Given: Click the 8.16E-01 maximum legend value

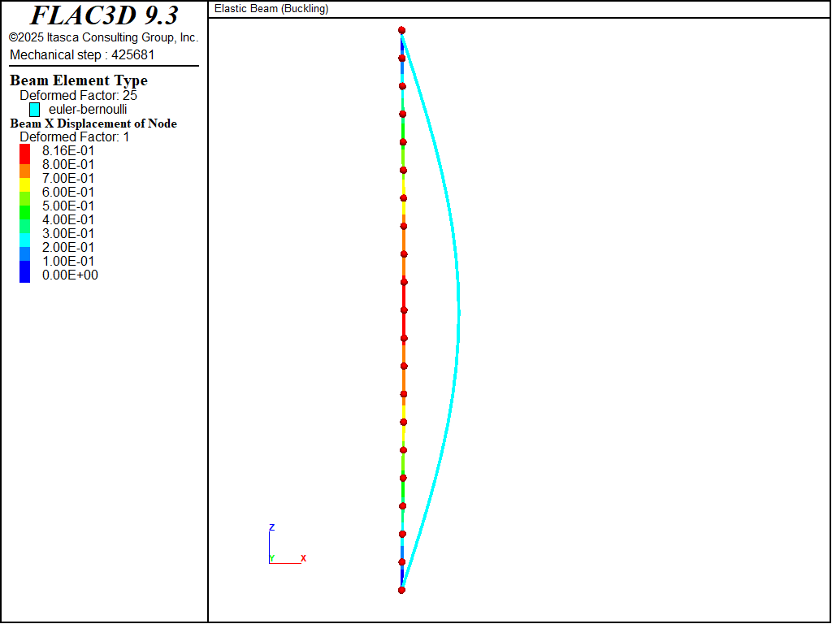Looking at the screenshot, I should [68, 150].
